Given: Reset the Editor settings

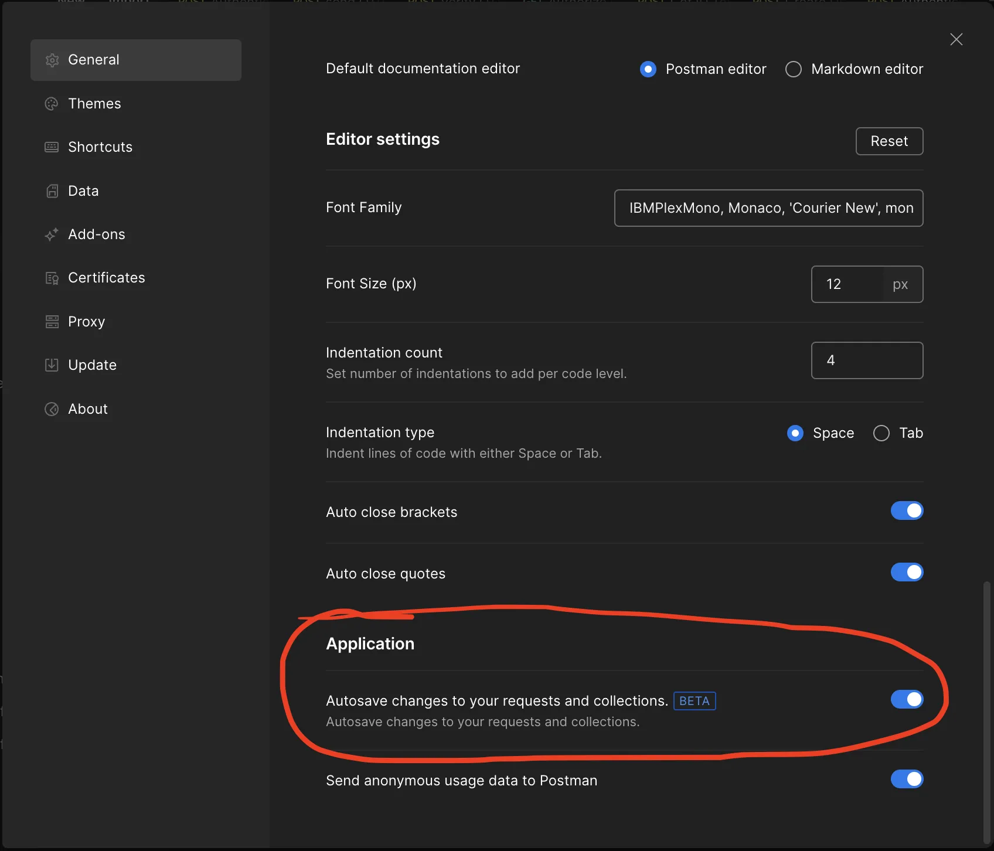Looking at the screenshot, I should click(889, 141).
